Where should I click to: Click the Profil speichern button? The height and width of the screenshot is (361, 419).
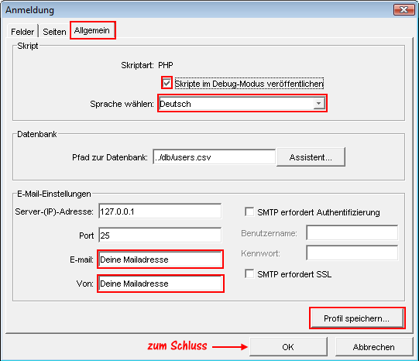click(x=357, y=318)
